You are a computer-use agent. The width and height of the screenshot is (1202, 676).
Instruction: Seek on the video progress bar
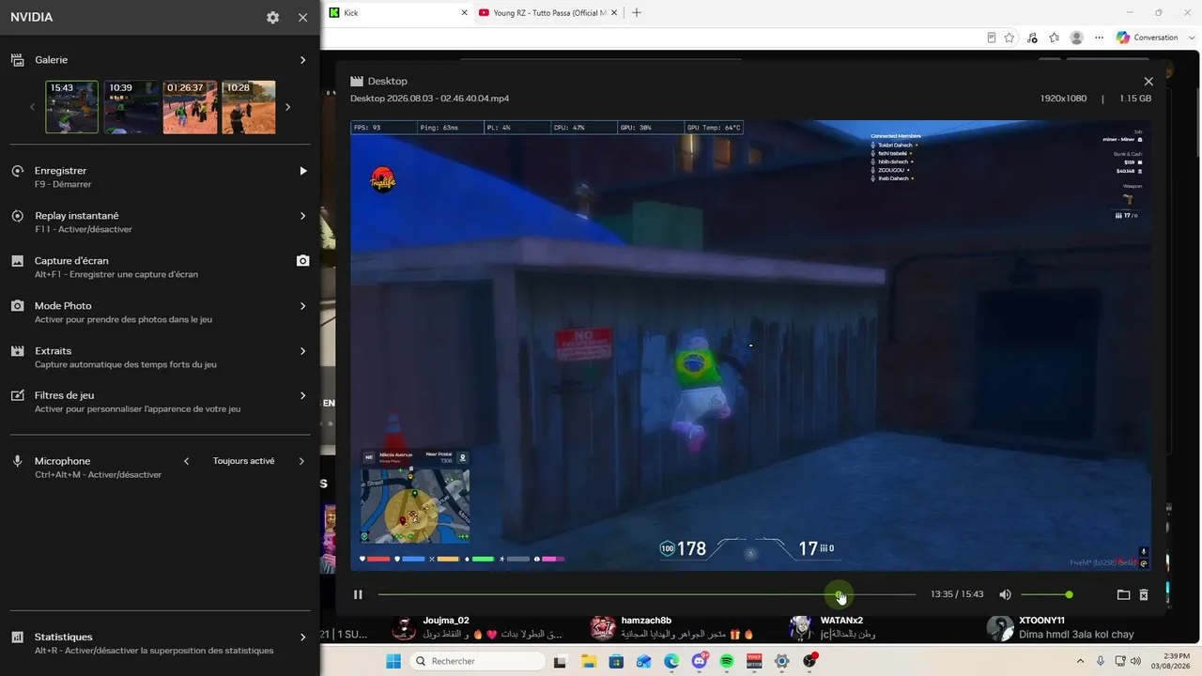(646, 594)
